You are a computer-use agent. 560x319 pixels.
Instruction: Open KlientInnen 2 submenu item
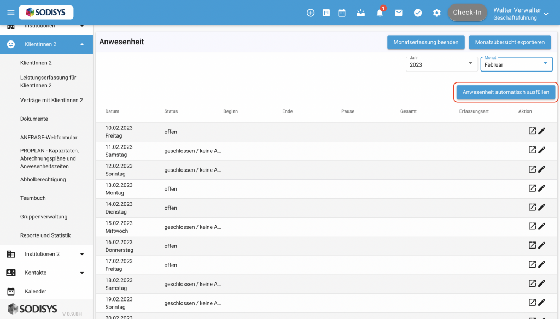click(x=36, y=63)
